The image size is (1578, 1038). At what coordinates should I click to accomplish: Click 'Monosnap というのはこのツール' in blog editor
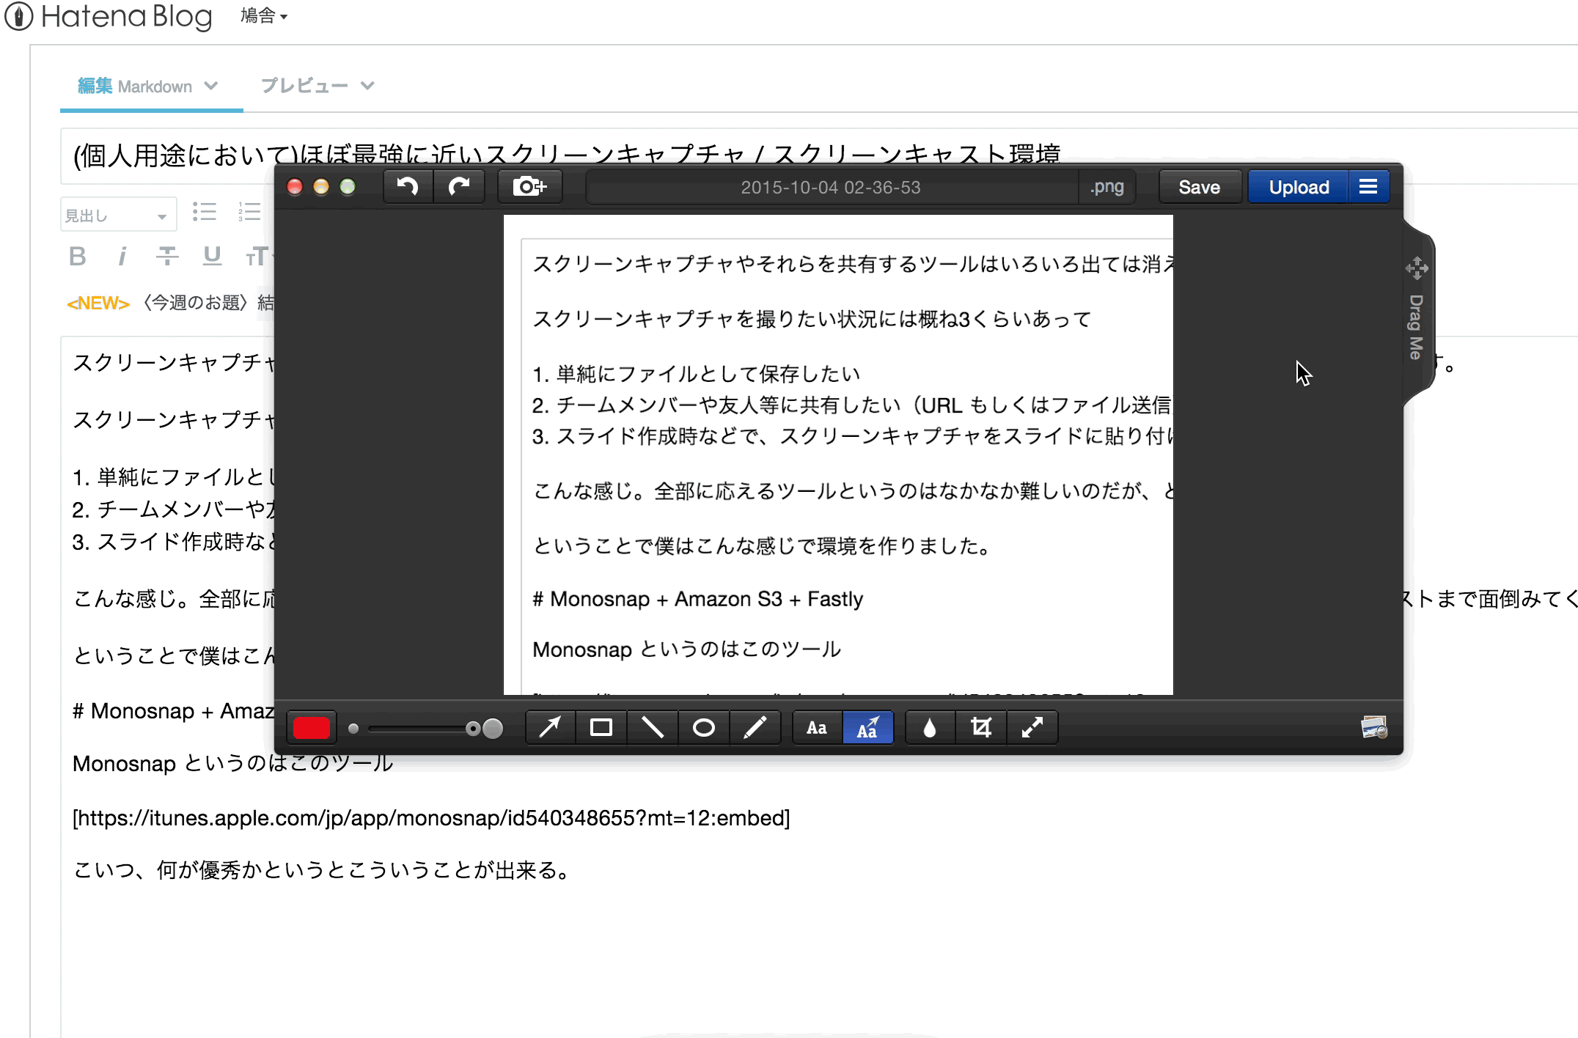coord(232,764)
